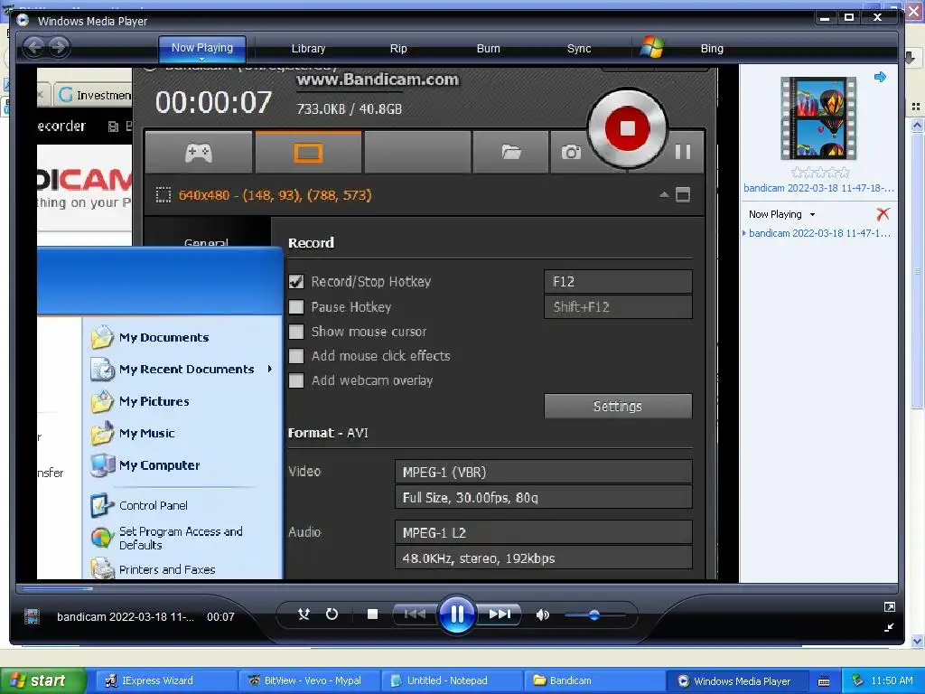Switch to the Now Playing tab
Viewport: 925px width, 694px height.
tap(201, 48)
